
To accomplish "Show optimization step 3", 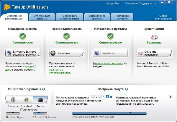I will 100,97.
